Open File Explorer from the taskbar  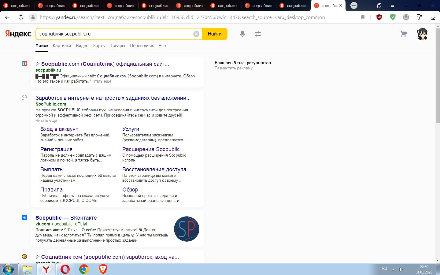pos(27,269)
